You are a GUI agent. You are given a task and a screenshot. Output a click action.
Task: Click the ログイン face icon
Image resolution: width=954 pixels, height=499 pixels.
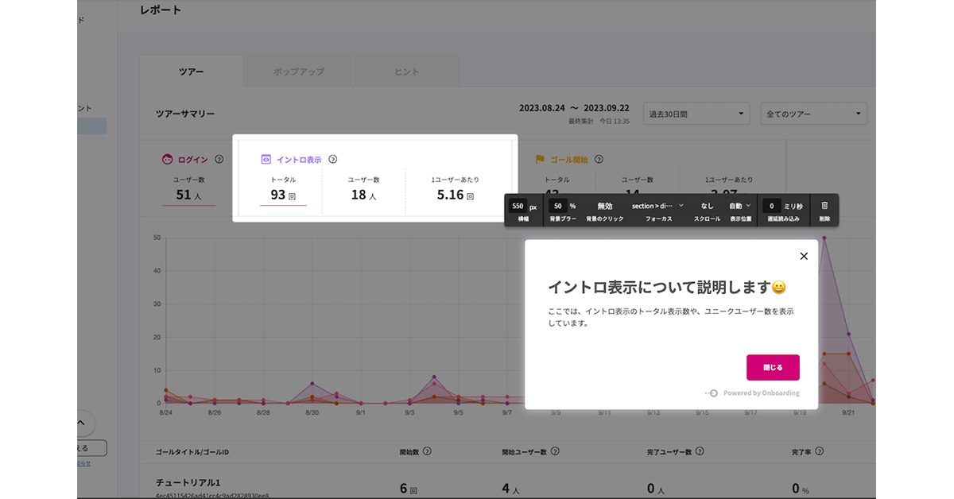(x=168, y=160)
